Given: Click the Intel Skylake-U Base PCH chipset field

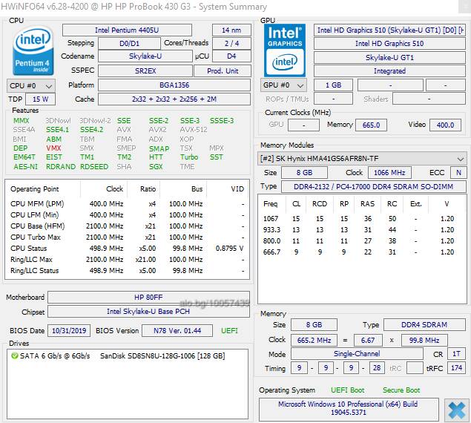Looking at the screenshot, I should point(148,312).
